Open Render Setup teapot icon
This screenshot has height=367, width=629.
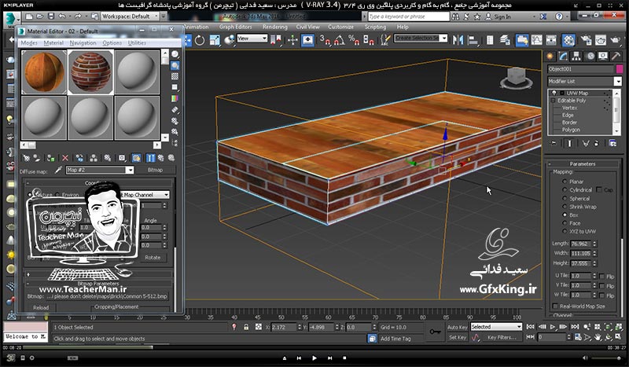(586, 40)
